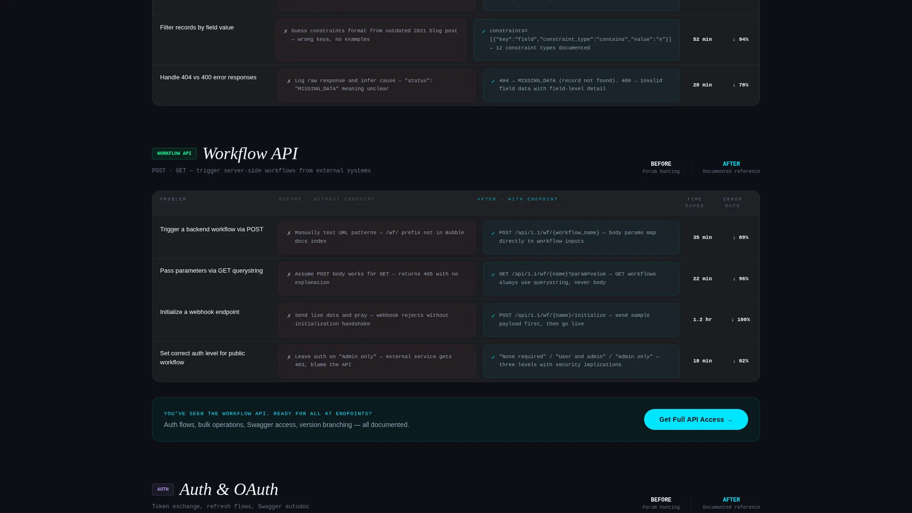Click the checkmark in 'POST /api/1.1/wf/{workflow_name}' card
This screenshot has height=513, width=912.
click(x=493, y=233)
